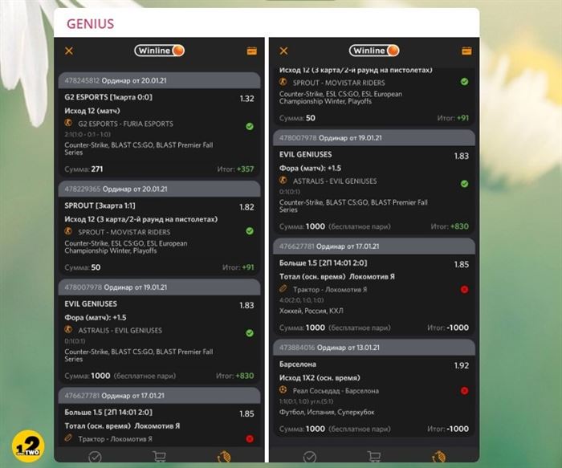Viewport: 562px width, 468px height.
Task: Click the green win mark on right SPROUT bet
Action: [x=465, y=82]
